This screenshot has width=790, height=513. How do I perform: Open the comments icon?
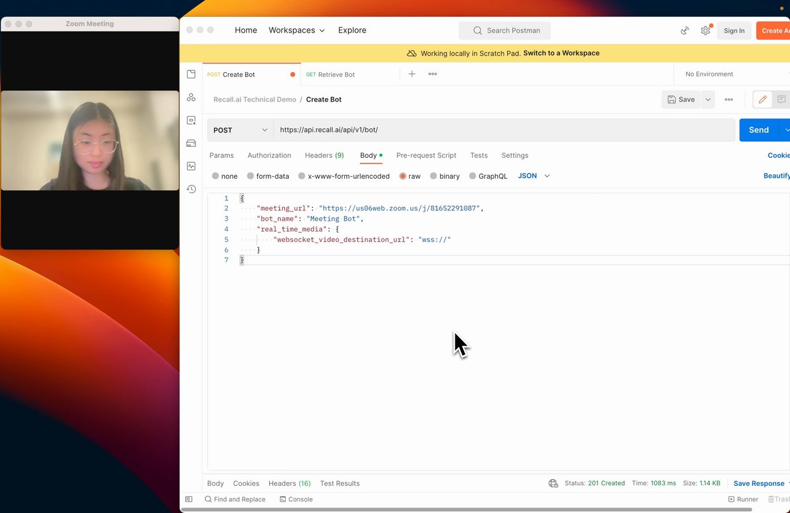[x=781, y=99]
